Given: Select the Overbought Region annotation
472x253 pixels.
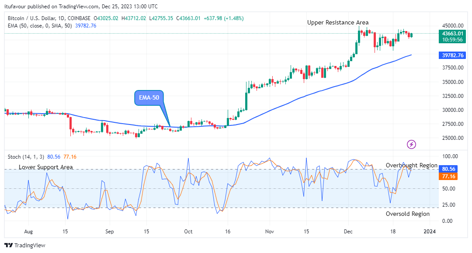Looking at the screenshot, I should tap(412, 166).
